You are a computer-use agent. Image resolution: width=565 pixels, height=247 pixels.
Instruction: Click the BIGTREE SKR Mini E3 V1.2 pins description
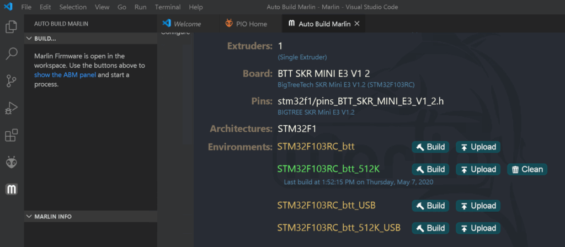(316, 112)
